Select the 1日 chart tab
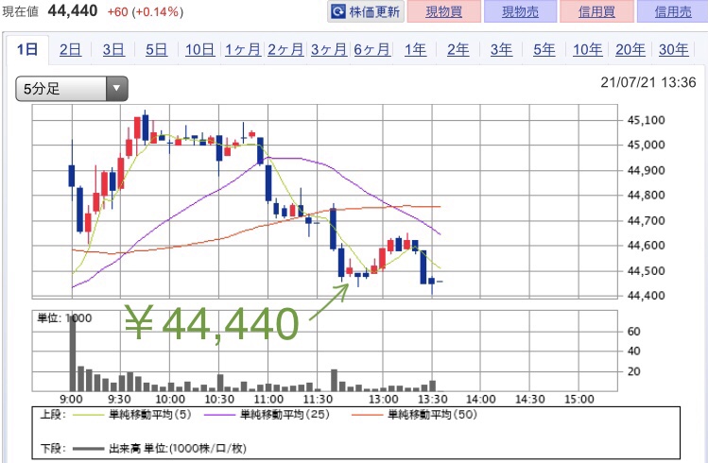Image resolution: width=708 pixels, height=463 pixels. click(x=27, y=49)
